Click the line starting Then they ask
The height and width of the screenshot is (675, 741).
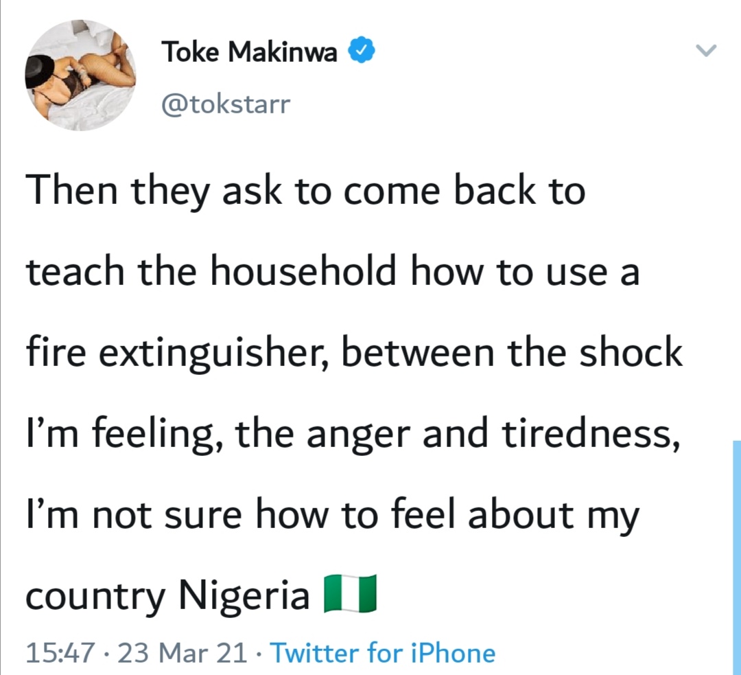(305, 190)
